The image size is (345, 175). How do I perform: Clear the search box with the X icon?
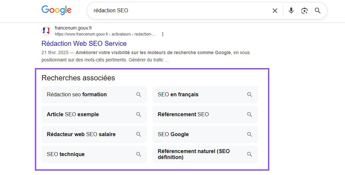pos(275,11)
